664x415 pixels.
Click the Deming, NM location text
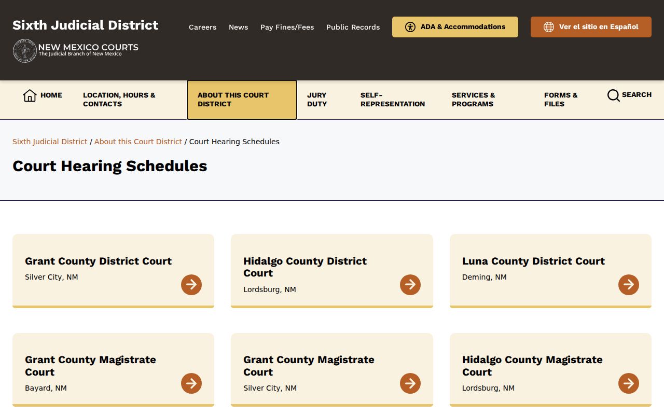pos(485,277)
